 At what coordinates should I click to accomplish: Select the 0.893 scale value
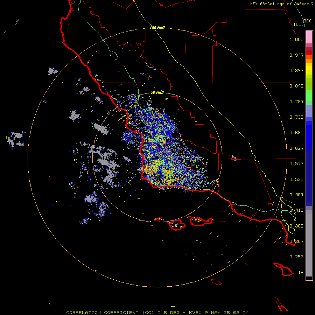296,70
